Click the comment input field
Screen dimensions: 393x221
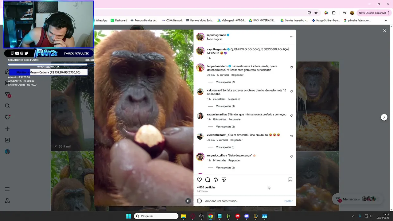243,201
